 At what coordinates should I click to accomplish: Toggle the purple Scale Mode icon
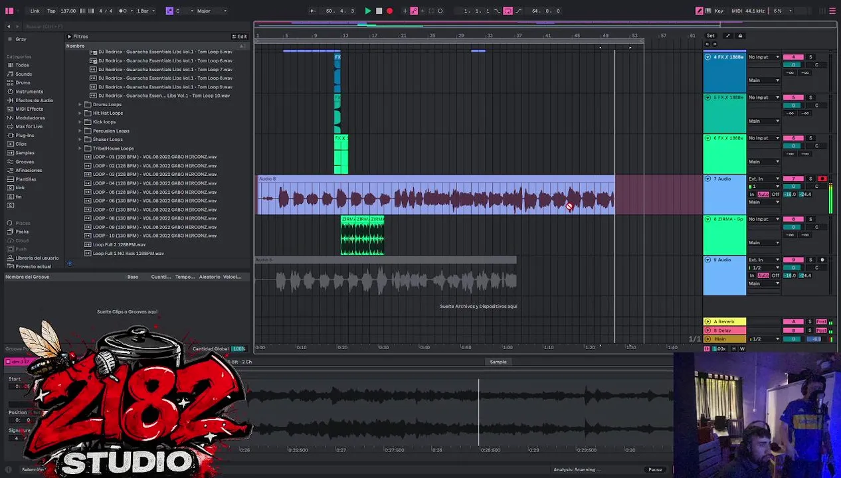(169, 11)
